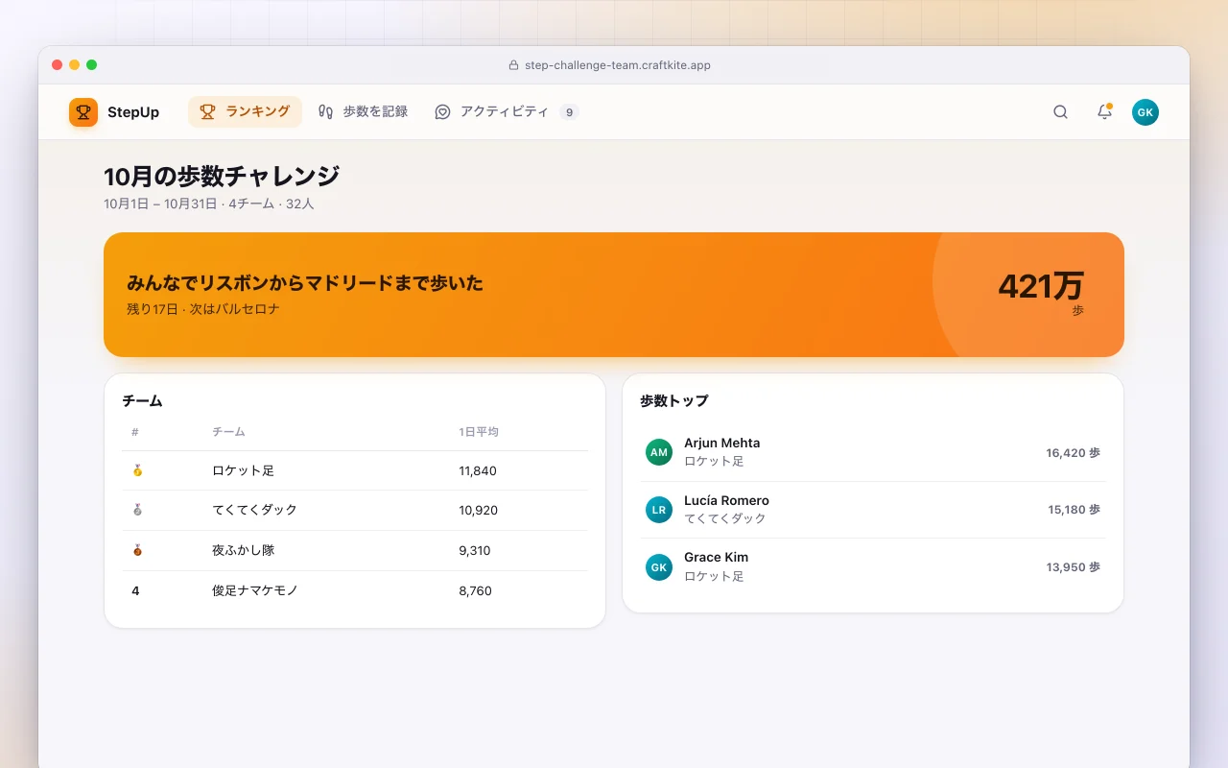The height and width of the screenshot is (768, 1228).
Task: Click the 15,180 歩 step count
Action: [x=1074, y=510]
